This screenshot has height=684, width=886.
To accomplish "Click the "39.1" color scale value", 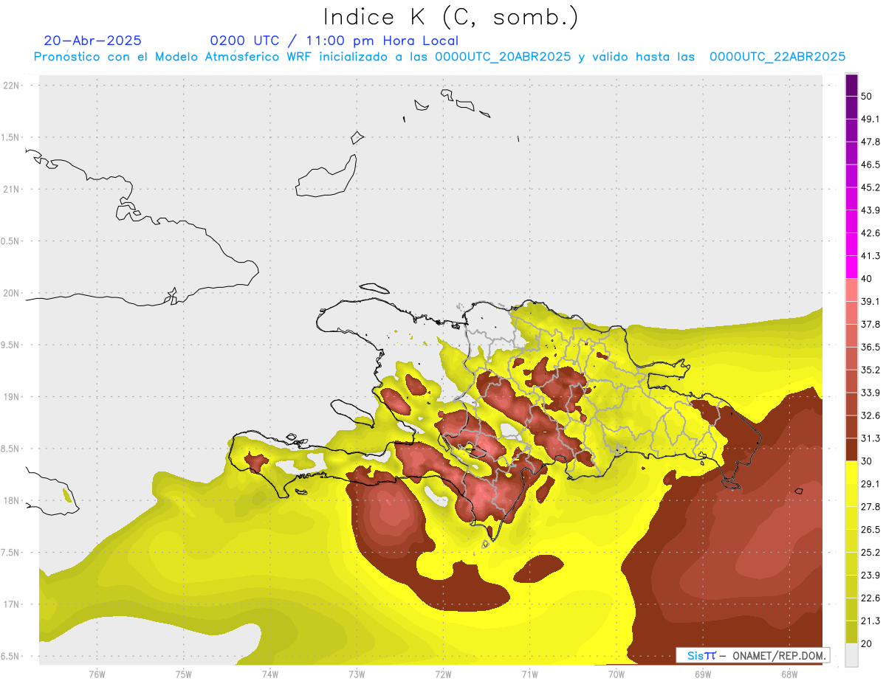I will (870, 302).
